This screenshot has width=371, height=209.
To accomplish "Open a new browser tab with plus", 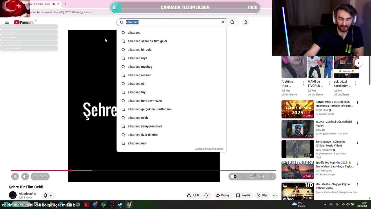I will pyautogui.click(x=65, y=4).
